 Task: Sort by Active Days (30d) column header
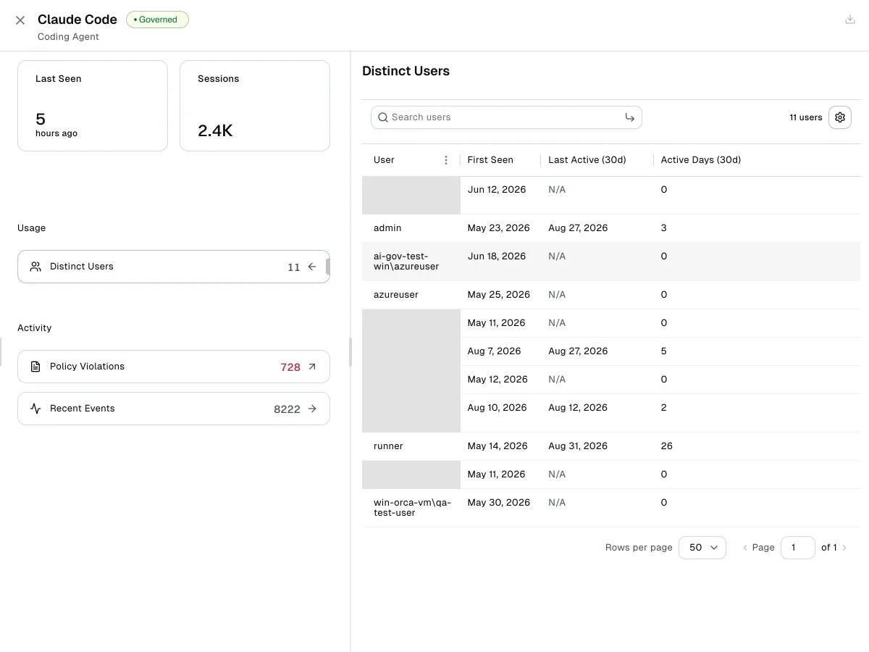tap(701, 160)
